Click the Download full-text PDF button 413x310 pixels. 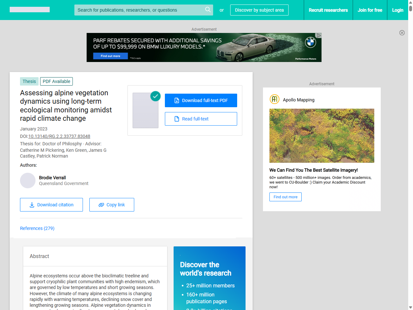click(201, 100)
